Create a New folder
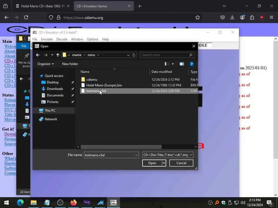 [x=70, y=64]
